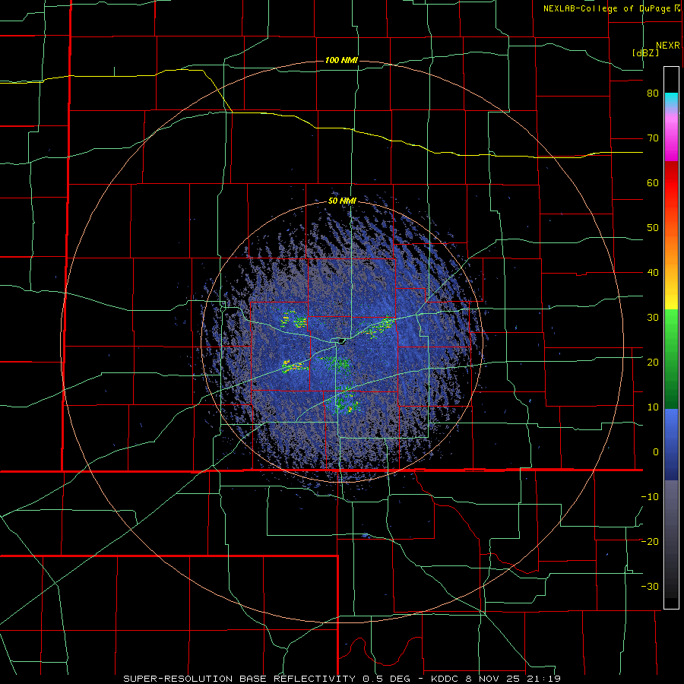Image resolution: width=684 pixels, height=684 pixels.
Task: Click the KDDC radar station identifier
Action: (x=446, y=679)
